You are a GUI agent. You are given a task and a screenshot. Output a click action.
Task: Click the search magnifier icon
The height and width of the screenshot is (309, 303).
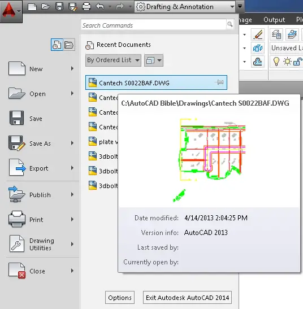[230, 24]
